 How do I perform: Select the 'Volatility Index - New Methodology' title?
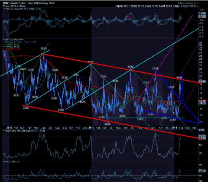[29, 3]
